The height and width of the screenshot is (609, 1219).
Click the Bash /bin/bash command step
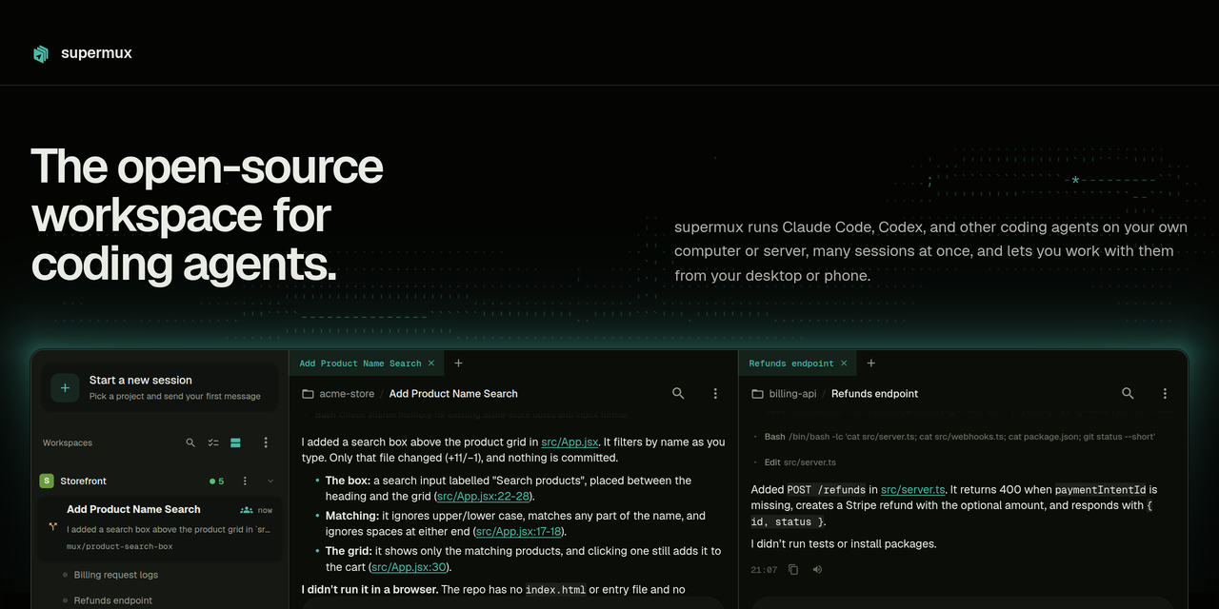pyautogui.click(x=960, y=437)
